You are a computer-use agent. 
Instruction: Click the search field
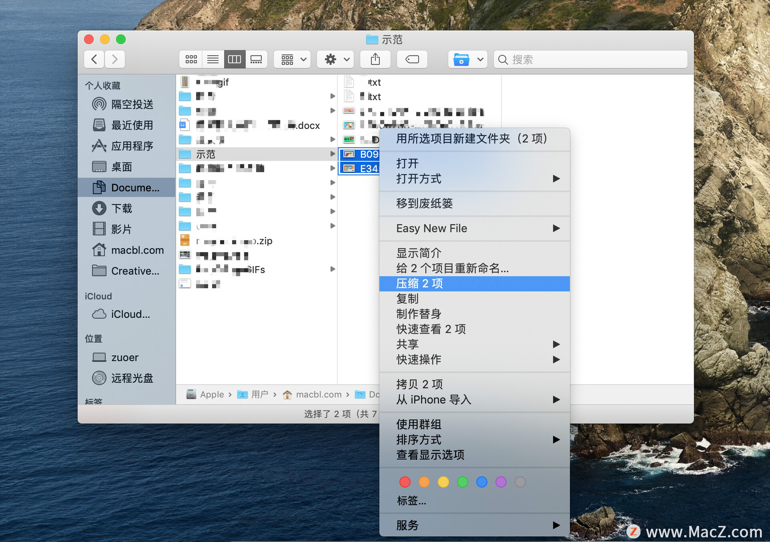click(590, 59)
